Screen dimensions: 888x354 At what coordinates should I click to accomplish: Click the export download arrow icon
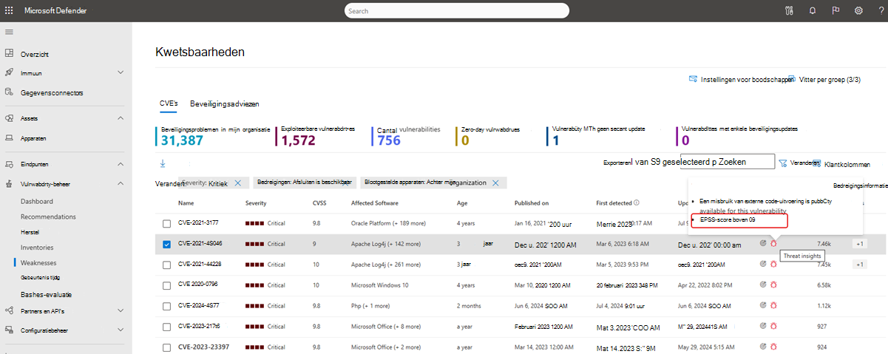point(163,163)
